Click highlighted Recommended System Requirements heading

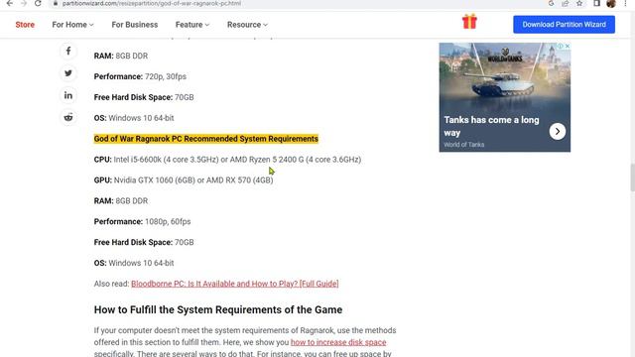tap(206, 139)
